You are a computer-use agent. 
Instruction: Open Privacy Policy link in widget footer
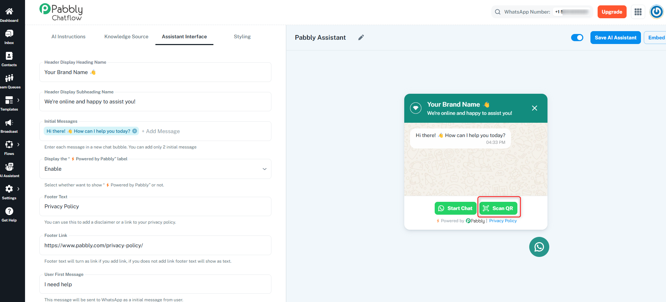point(503,221)
